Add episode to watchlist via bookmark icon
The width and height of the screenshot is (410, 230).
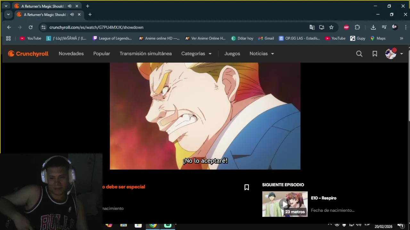(247, 187)
